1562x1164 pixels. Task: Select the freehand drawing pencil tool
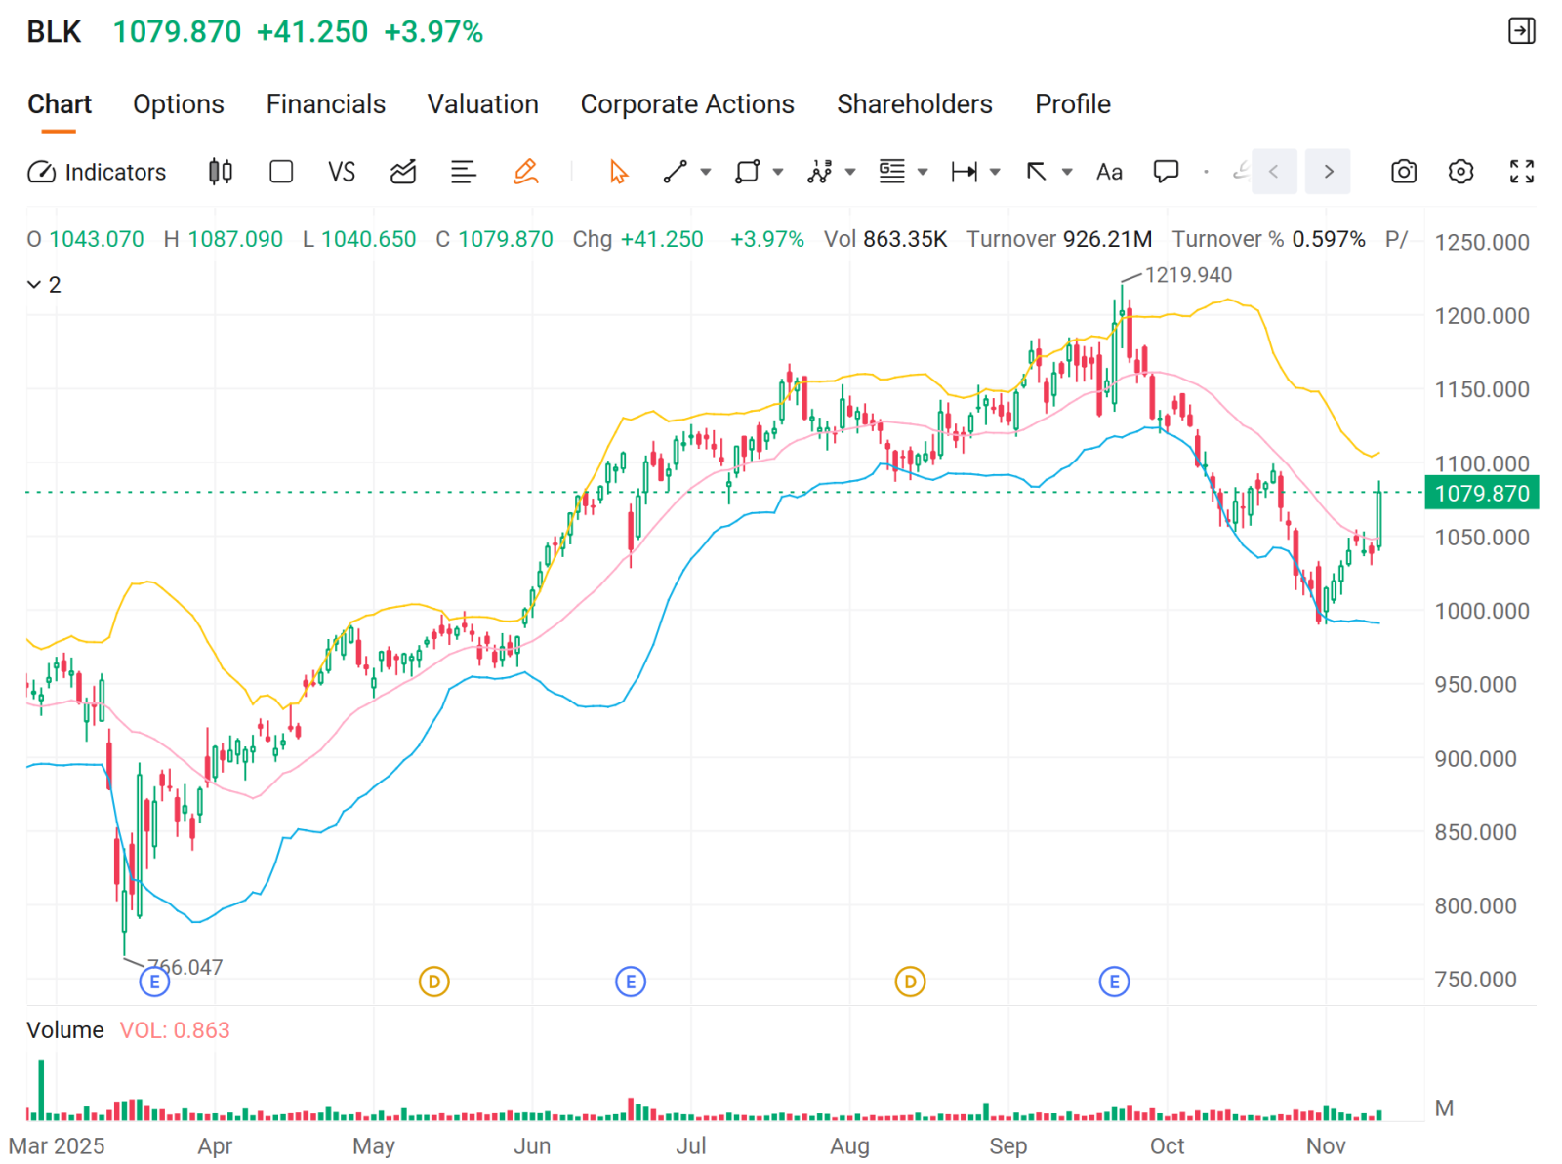pyautogui.click(x=525, y=172)
